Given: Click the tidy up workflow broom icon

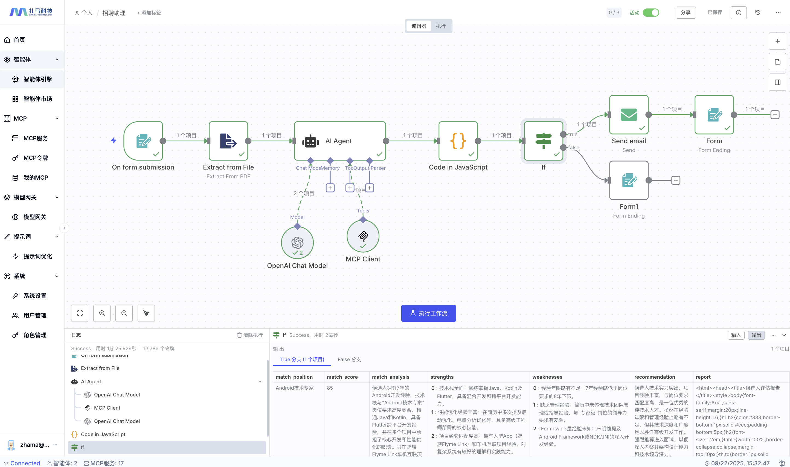Looking at the screenshot, I should [x=146, y=313].
